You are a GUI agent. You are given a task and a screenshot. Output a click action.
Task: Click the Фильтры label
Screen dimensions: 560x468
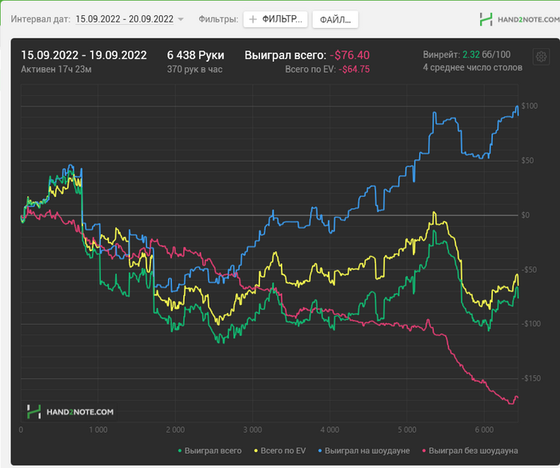coord(218,19)
